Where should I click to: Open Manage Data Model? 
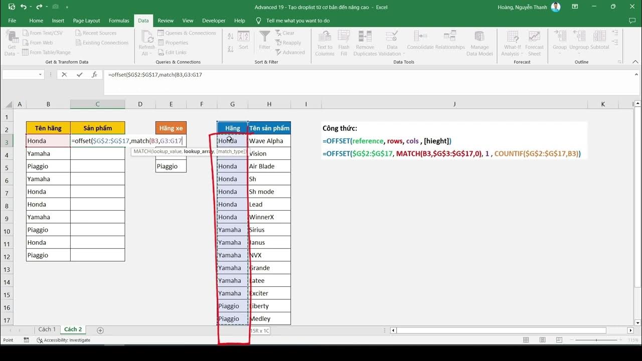coord(479,43)
